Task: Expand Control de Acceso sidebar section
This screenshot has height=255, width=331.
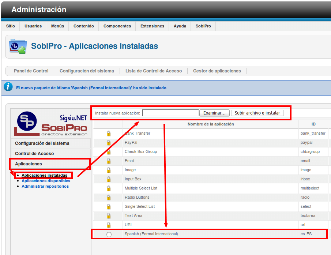Action: tap(51, 154)
